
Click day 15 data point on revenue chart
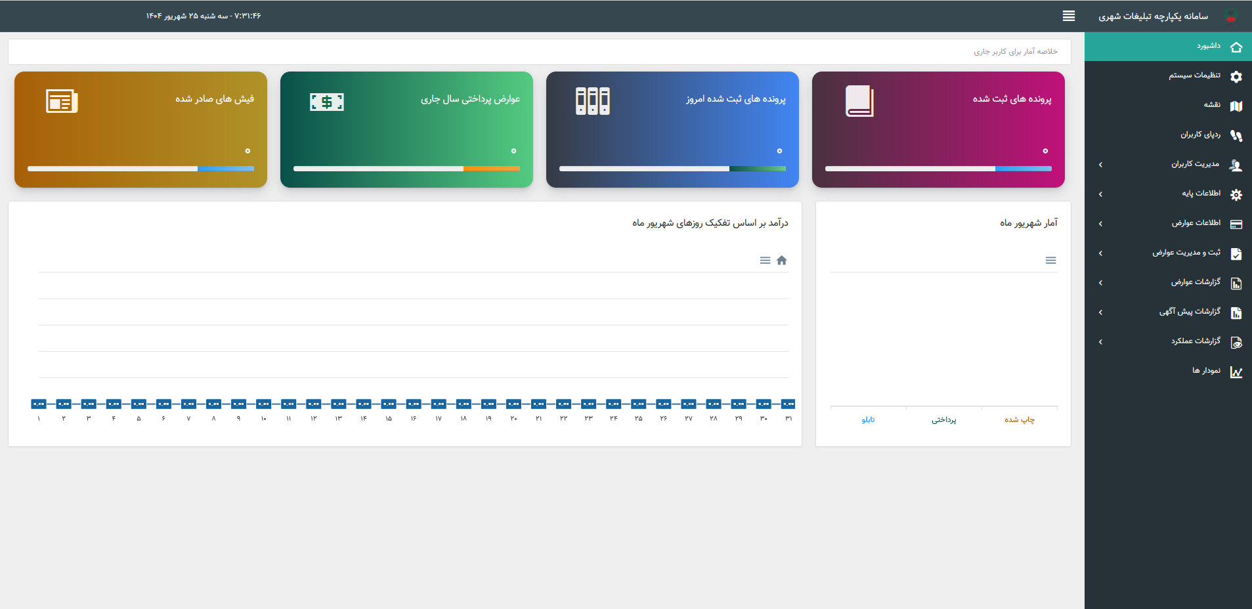(x=389, y=404)
